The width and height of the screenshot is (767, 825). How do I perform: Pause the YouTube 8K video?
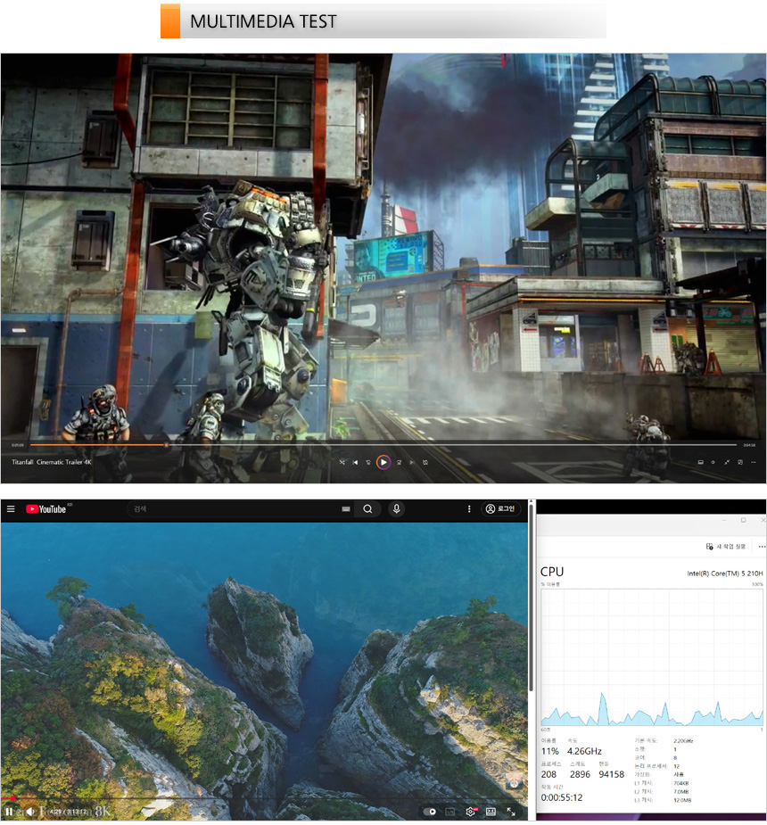coord(9,812)
